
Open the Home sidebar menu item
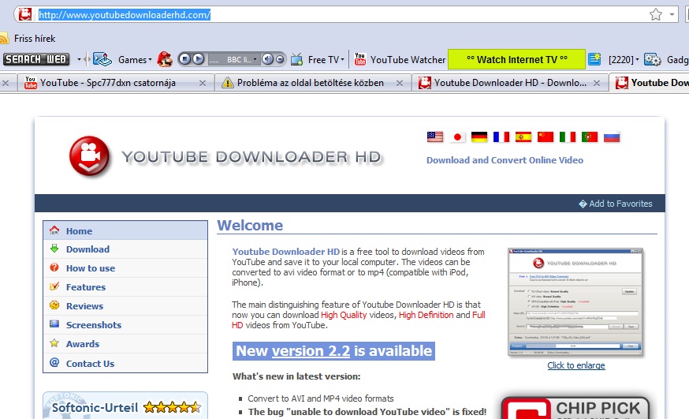tap(125, 230)
